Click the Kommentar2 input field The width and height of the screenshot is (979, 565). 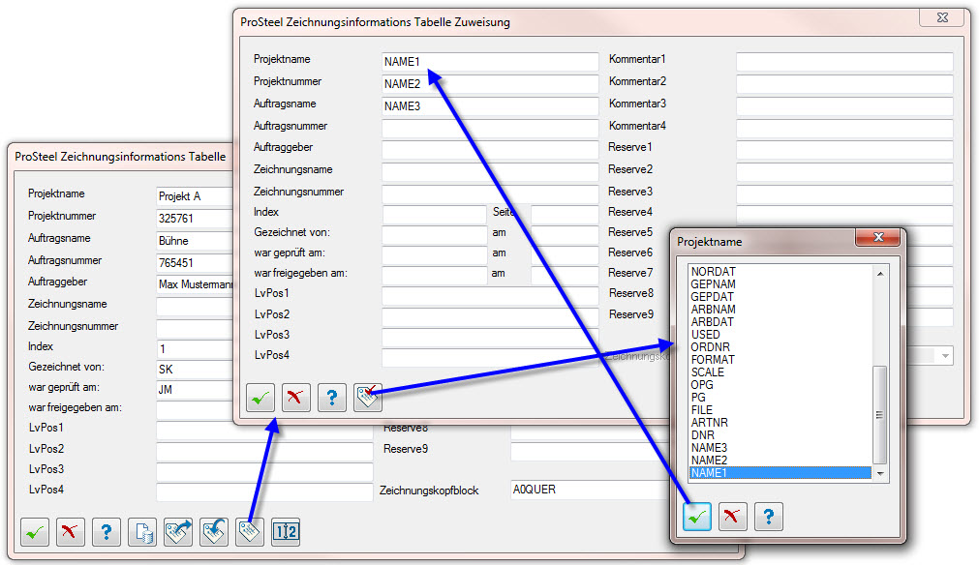click(x=844, y=83)
